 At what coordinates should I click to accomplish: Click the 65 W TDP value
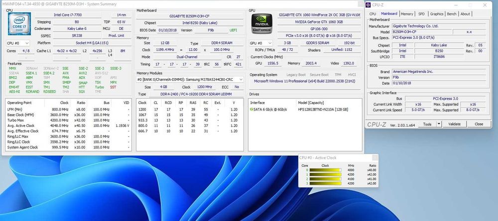(x=122, y=22)
